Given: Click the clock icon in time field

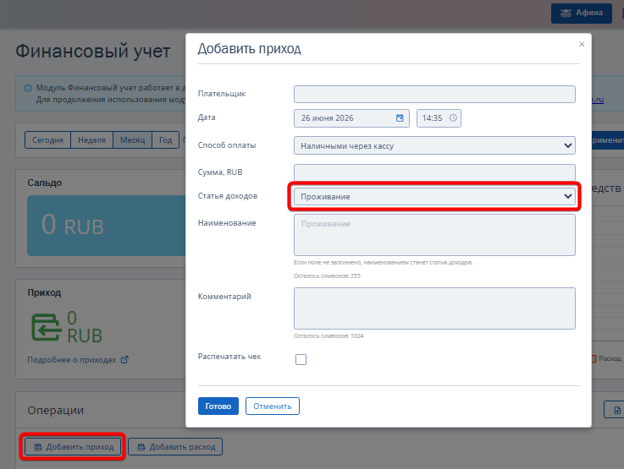Looking at the screenshot, I should 453,118.
